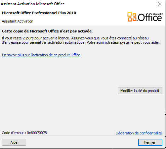Click the small Microsoft trademark above Office
The width and height of the screenshot is (166, 149).
[x=158, y=14]
